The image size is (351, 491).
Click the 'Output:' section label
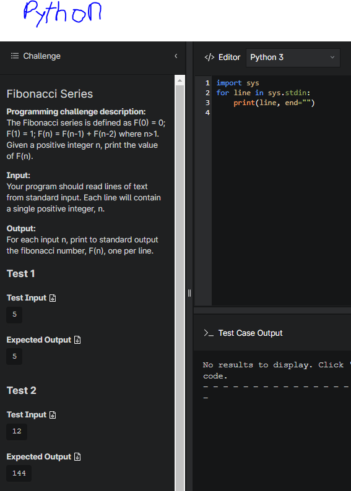click(x=21, y=229)
